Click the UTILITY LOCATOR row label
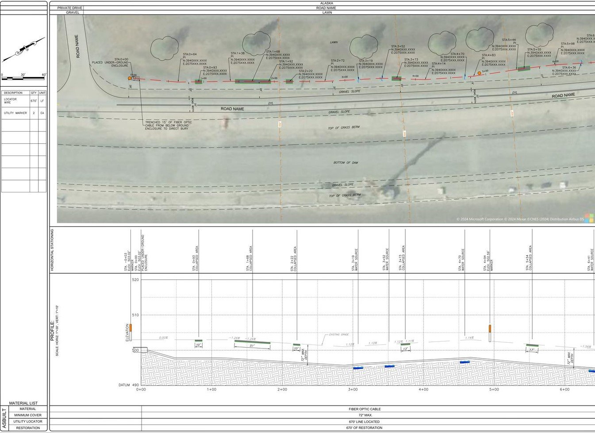595x433 pixels. coord(28,422)
